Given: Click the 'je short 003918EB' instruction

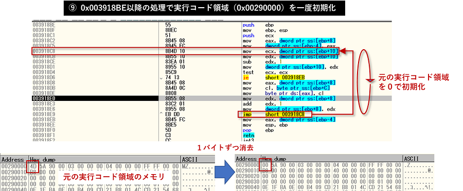Looking at the screenshot, I should click(x=274, y=77).
